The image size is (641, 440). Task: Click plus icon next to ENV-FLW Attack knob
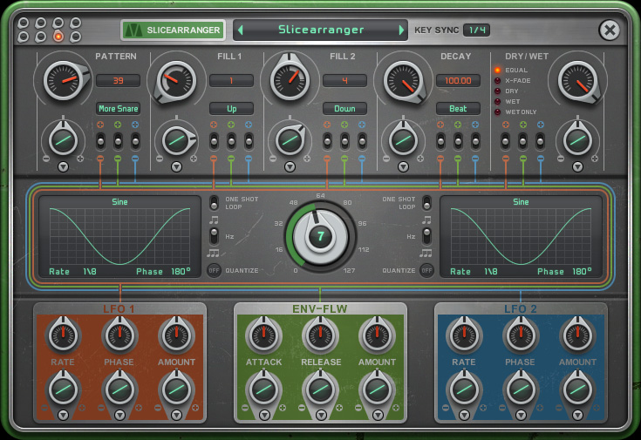click(x=283, y=408)
